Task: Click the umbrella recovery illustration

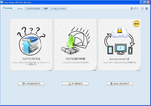Action: [75, 41]
